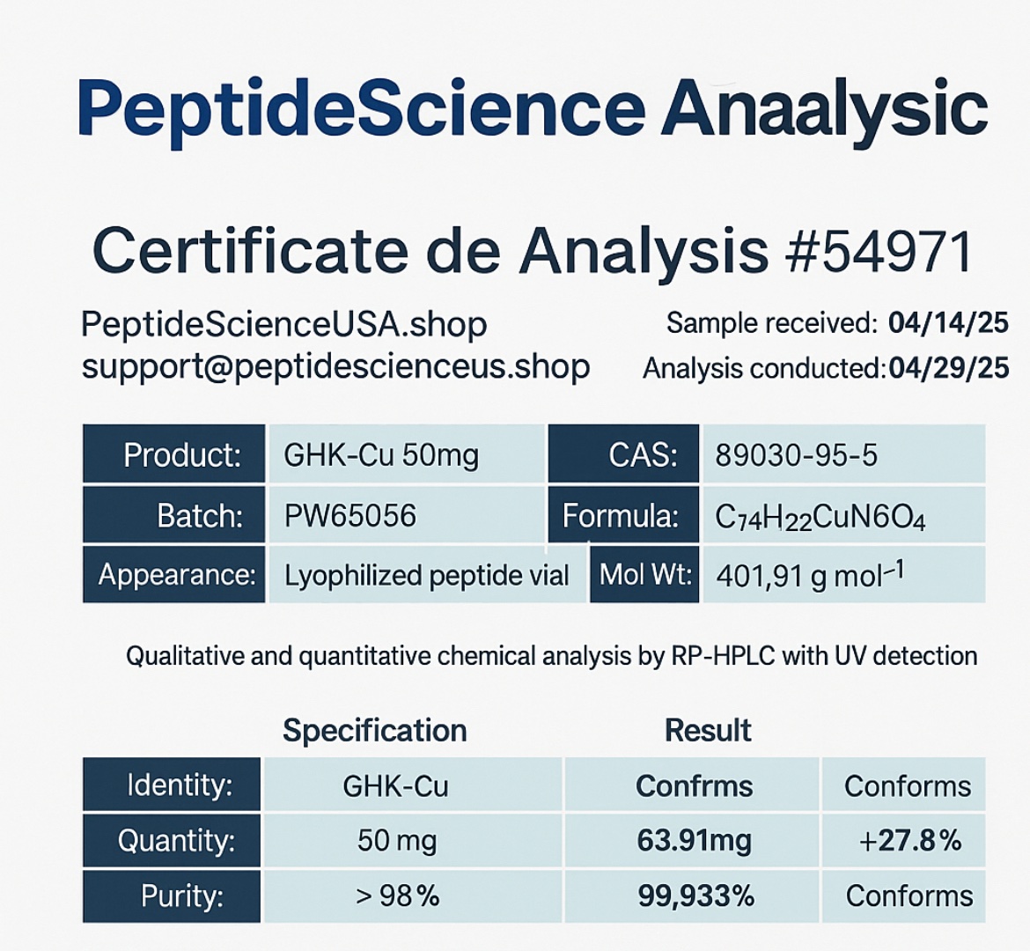Click the Mol Wt value 401,91 g mol
The width and height of the screenshot is (1030, 951).
811,575
